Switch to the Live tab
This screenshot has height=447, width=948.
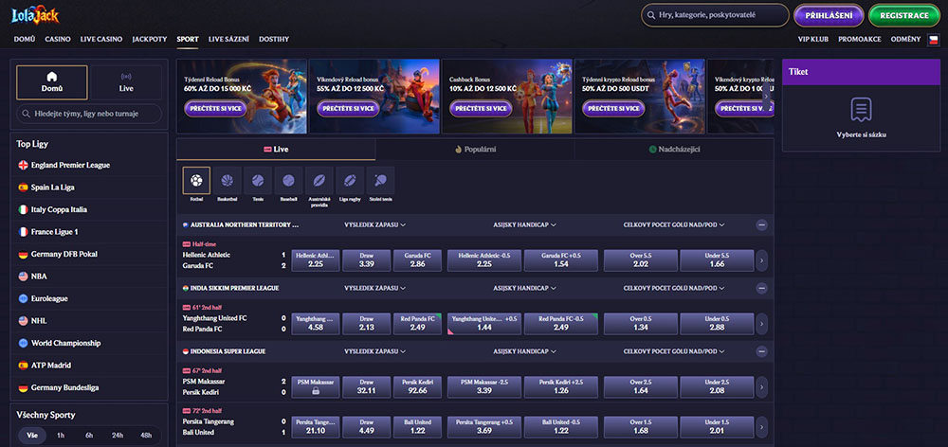tap(276, 150)
